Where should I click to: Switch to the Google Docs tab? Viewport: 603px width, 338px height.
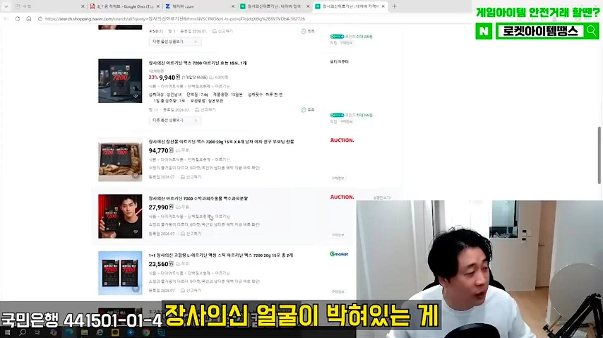[x=125, y=6]
